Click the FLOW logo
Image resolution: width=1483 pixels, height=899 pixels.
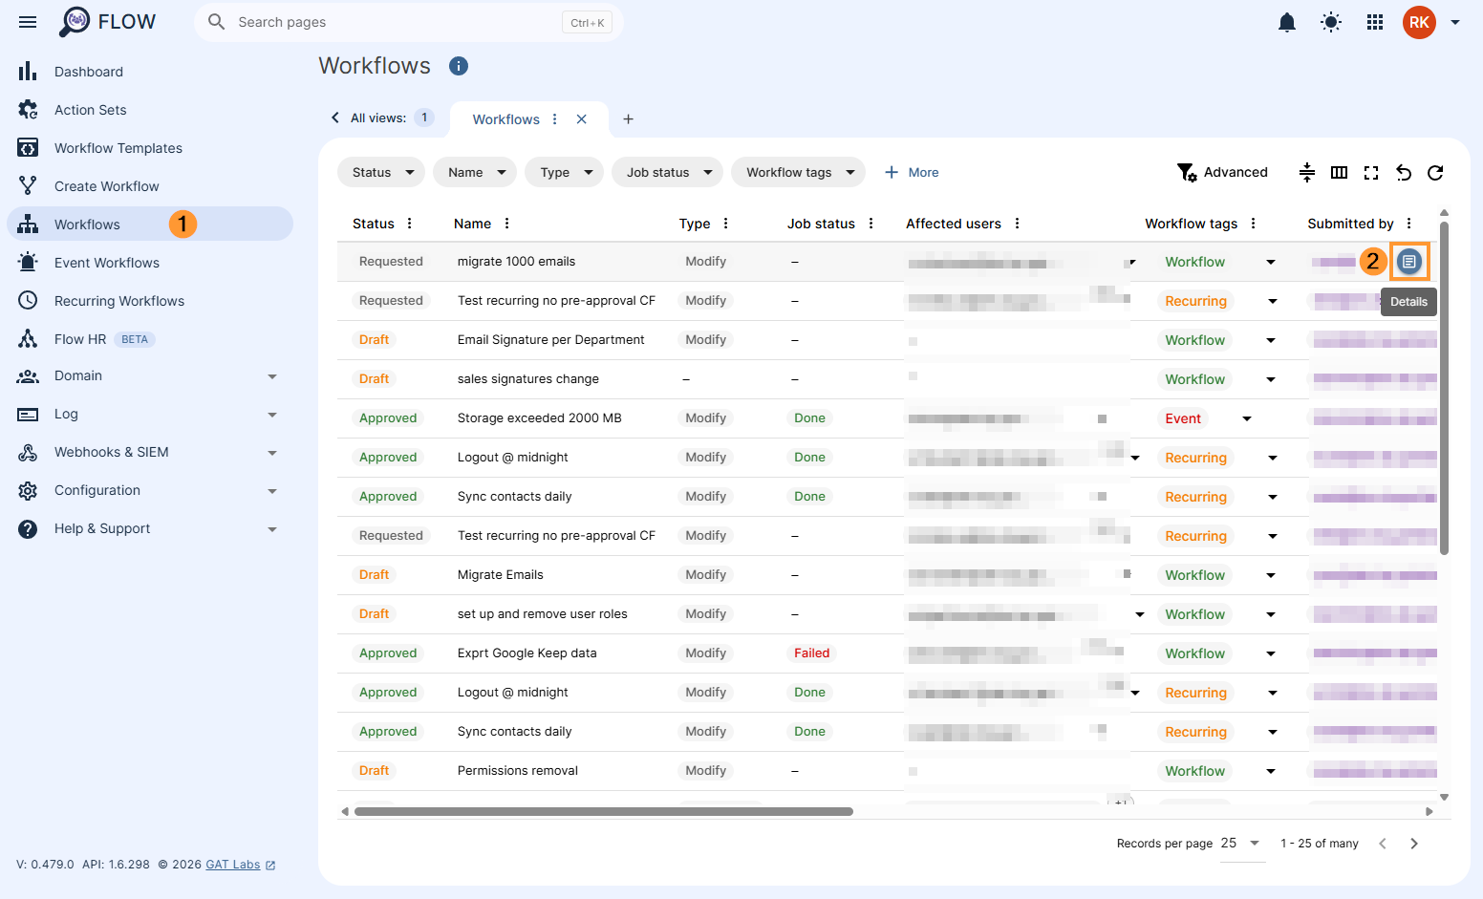(x=107, y=22)
